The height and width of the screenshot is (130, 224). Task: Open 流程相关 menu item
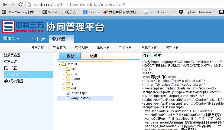point(81,47)
